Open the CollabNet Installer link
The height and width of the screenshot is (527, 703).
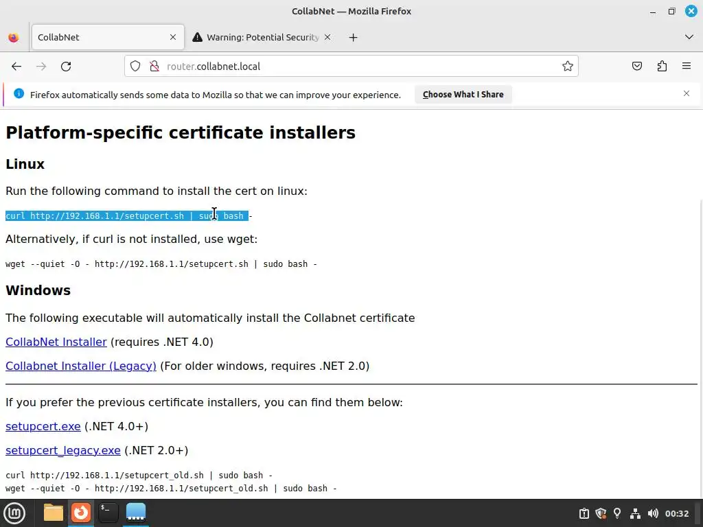[56, 342]
